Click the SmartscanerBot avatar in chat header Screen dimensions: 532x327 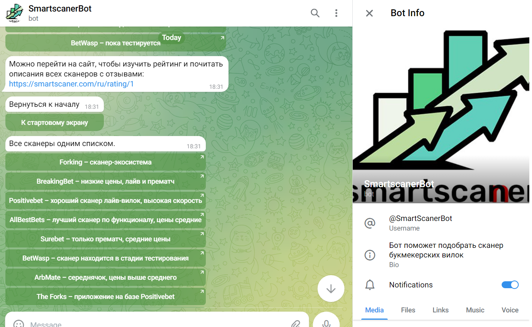pyautogui.click(x=15, y=13)
